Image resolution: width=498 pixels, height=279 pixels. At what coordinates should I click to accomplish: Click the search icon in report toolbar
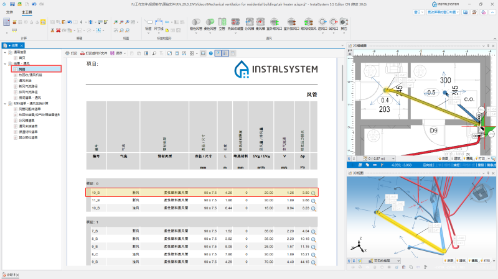pos(154,53)
